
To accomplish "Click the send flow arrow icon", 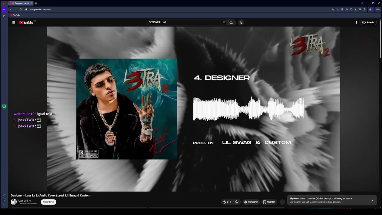I will pos(347,10).
